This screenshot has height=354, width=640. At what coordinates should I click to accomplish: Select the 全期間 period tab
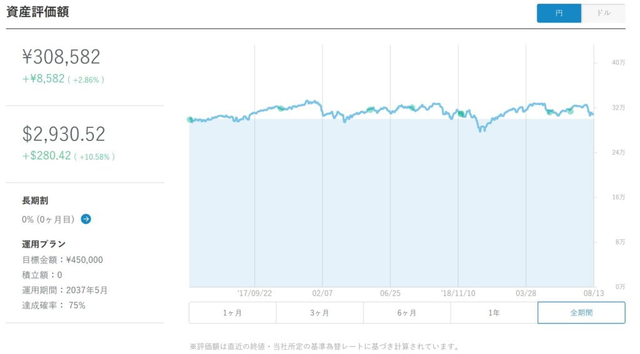581,313
